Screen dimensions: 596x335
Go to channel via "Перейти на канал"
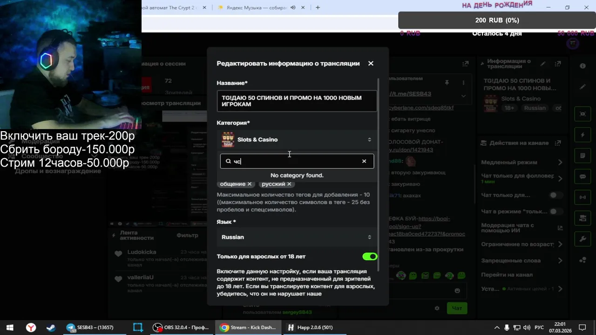click(507, 275)
